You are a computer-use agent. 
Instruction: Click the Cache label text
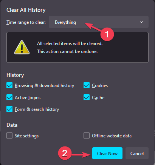coord(98,98)
